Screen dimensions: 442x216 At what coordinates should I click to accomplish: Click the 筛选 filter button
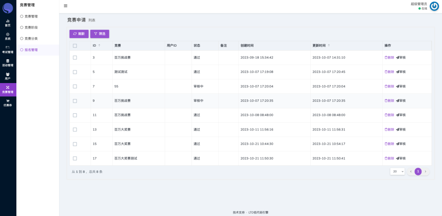coord(99,34)
